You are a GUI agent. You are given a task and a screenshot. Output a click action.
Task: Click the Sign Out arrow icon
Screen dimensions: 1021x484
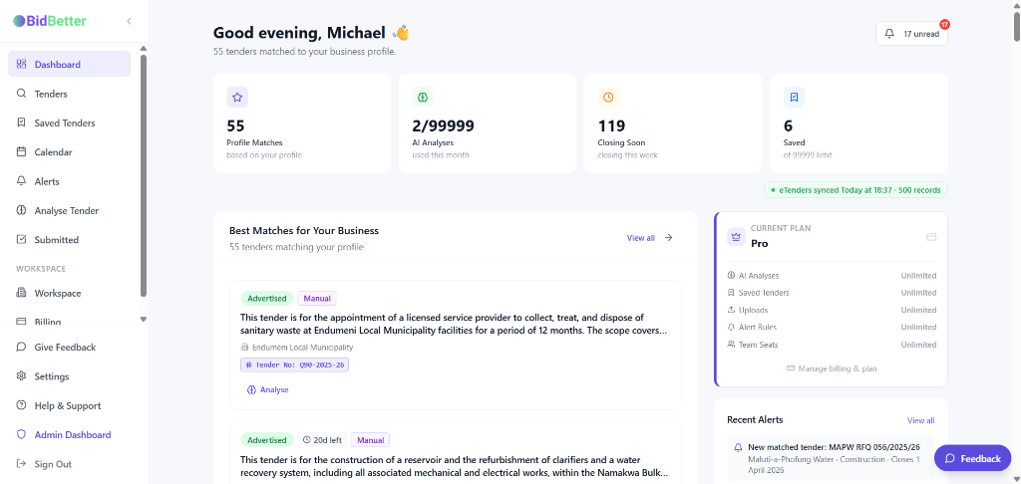(x=21, y=464)
